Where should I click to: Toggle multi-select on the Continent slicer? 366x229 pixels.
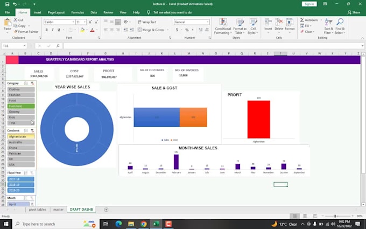pos(26,131)
